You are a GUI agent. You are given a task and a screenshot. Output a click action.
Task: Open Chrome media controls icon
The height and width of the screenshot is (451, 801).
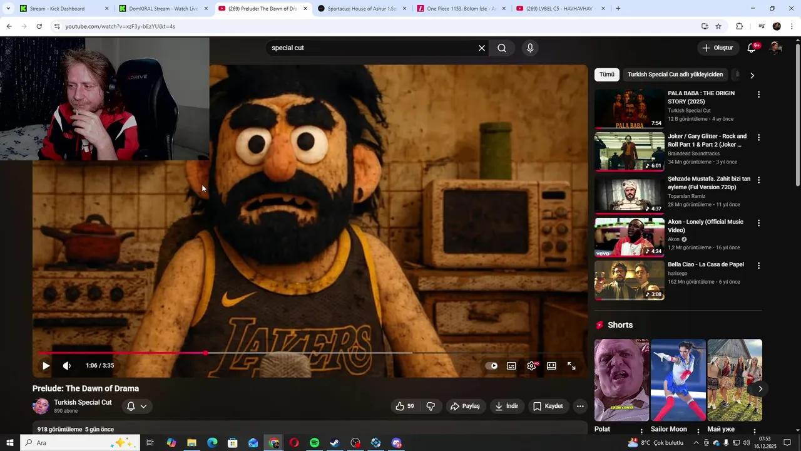coord(762,26)
